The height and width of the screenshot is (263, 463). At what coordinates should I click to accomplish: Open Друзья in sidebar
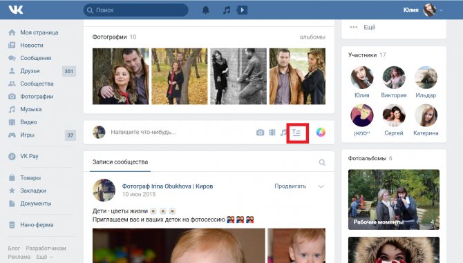click(30, 71)
